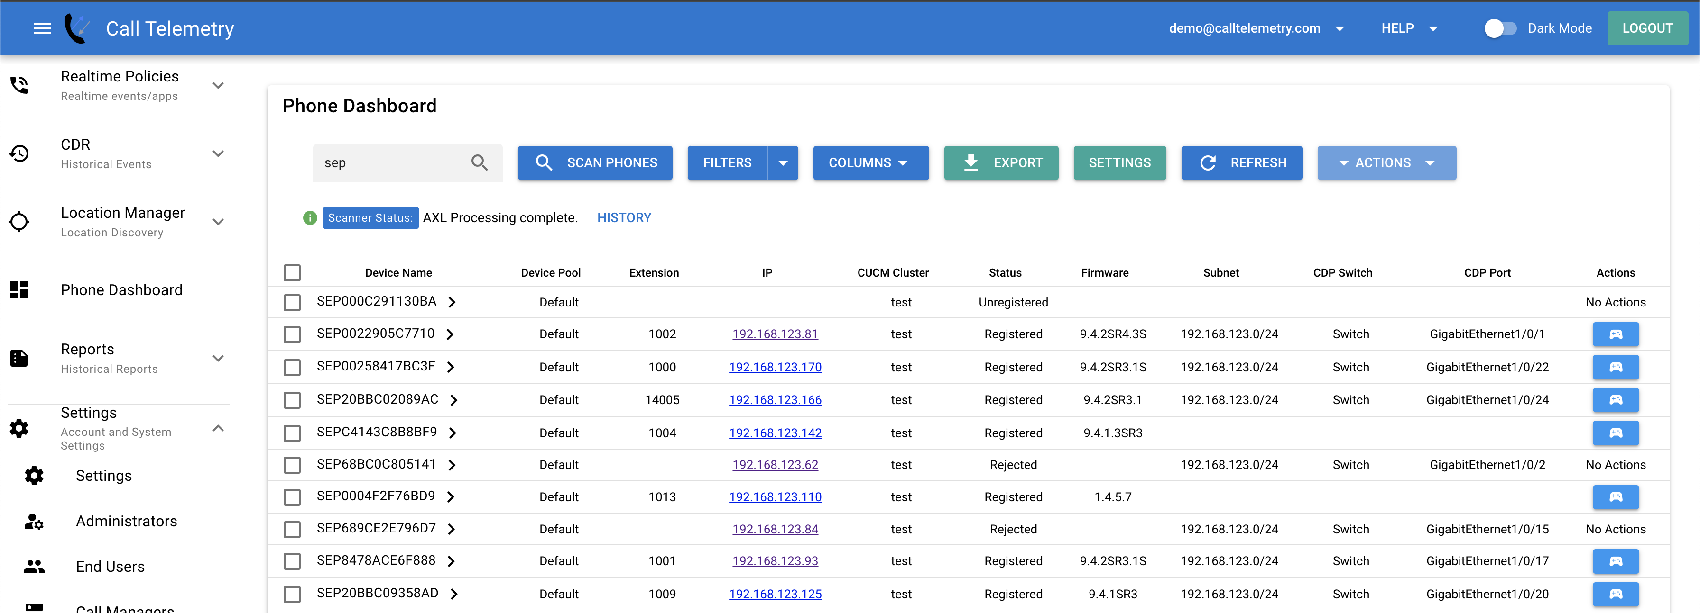Go to Phone Dashboard in sidebar
This screenshot has width=1700, height=613.
coord(121,290)
